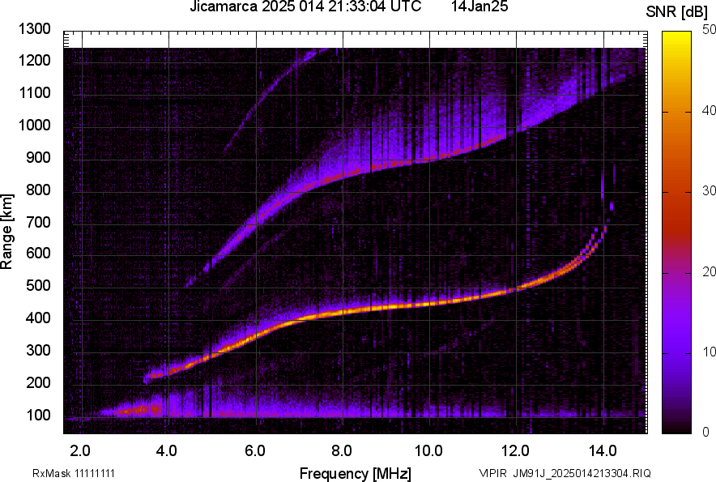Click range tick label '1200'
This screenshot has width=716, height=482.
click(34, 60)
